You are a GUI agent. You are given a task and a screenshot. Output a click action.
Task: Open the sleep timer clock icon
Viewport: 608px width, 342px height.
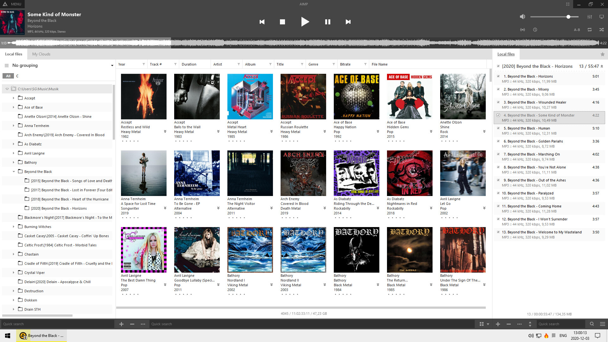point(535,30)
